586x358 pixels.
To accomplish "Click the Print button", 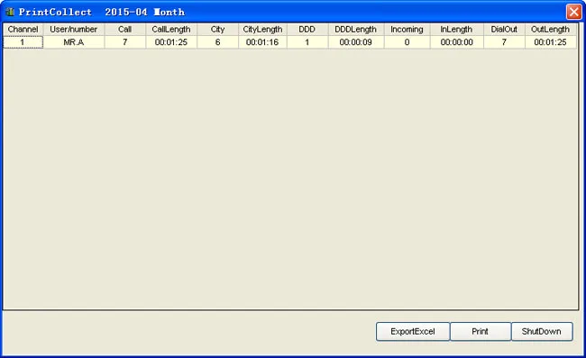I will coord(481,332).
